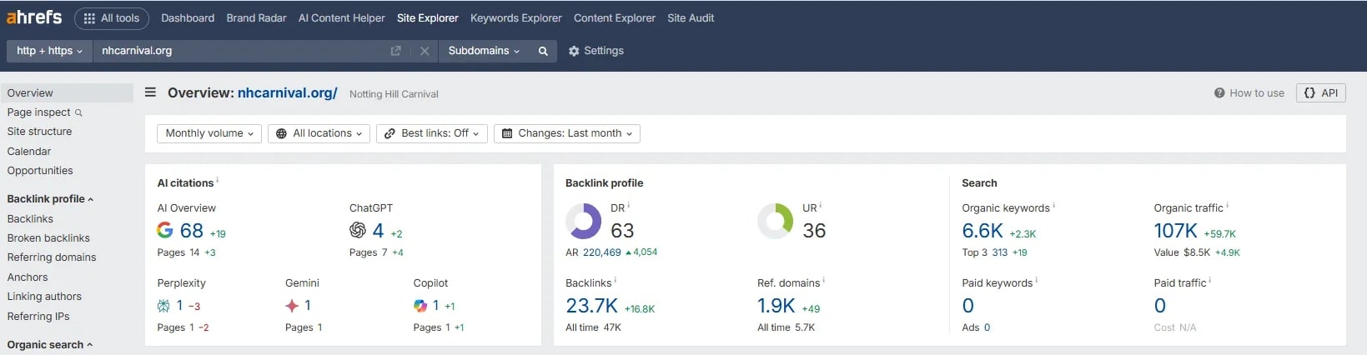Image resolution: width=1367 pixels, height=355 pixels.
Task: Click Backlinks value 23.7K
Action: tap(592, 307)
